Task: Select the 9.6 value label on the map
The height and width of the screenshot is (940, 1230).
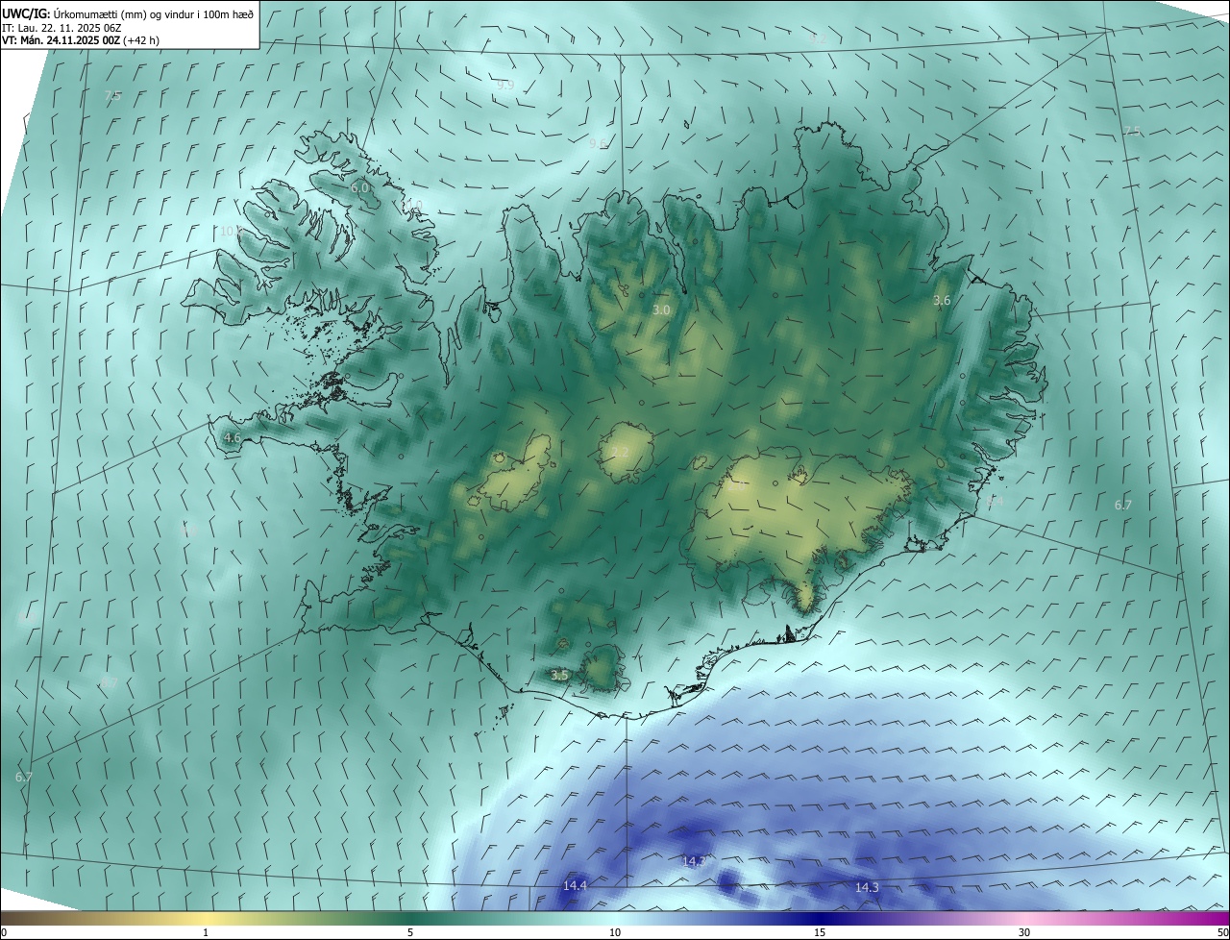Action: point(599,144)
